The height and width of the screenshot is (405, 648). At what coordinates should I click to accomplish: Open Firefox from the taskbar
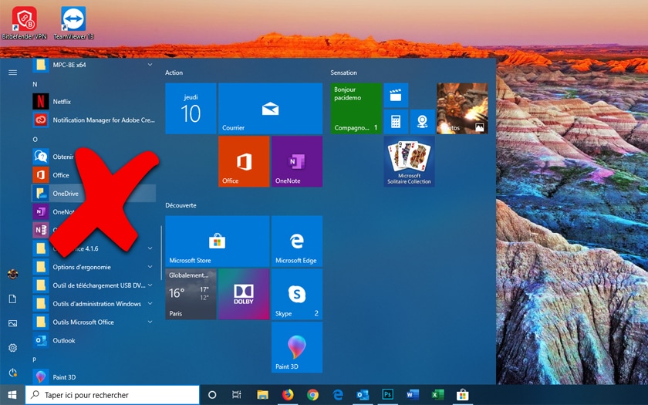(288, 395)
